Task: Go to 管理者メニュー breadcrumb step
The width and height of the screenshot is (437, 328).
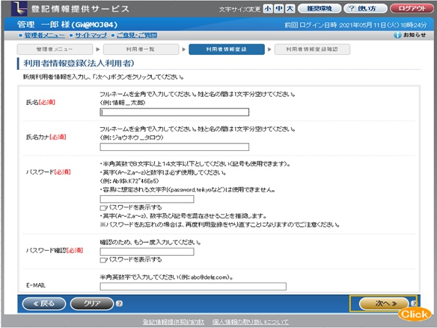Action: 55,49
